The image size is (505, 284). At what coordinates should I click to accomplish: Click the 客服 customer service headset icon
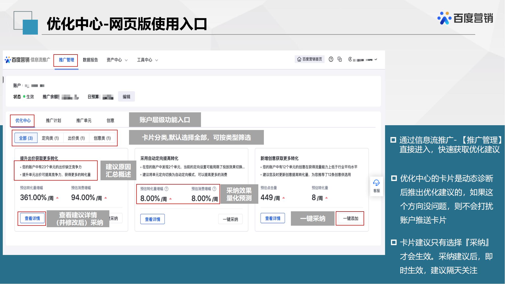[376, 183]
